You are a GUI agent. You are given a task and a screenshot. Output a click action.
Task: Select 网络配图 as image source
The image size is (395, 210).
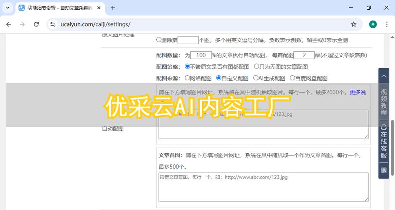[187, 78]
